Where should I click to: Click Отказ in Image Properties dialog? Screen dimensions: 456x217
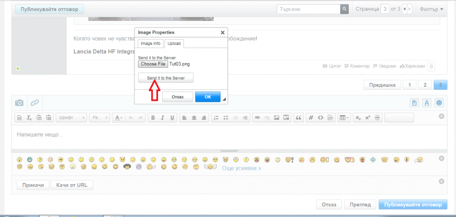click(177, 97)
